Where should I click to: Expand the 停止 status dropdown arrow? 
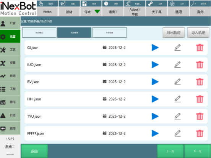coord(97,12)
